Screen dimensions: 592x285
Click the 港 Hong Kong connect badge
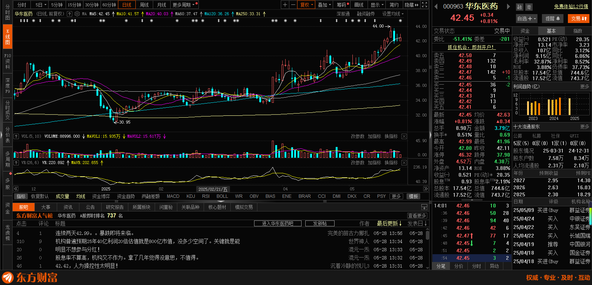529,7
